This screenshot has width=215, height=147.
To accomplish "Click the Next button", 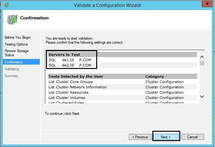I will point(166,137).
